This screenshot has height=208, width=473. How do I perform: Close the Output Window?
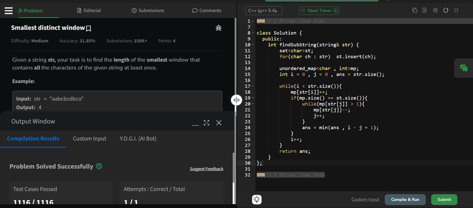(x=219, y=123)
